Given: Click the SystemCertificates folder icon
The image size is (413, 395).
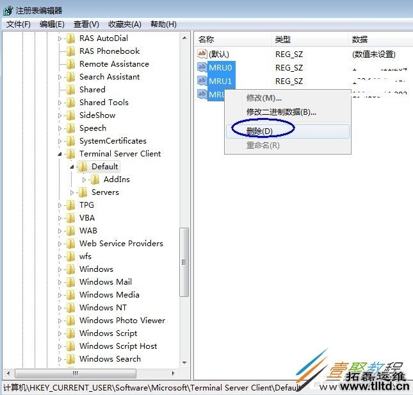Looking at the screenshot, I should [70, 141].
